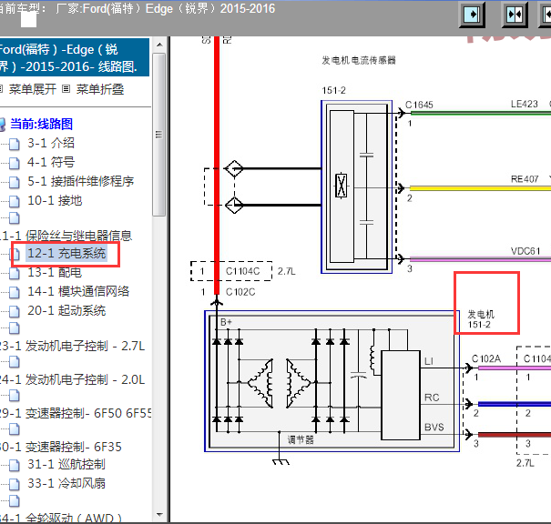The image size is (551, 524).
Task: Click page icon beside 3-1 介绍
Action: click(x=14, y=144)
